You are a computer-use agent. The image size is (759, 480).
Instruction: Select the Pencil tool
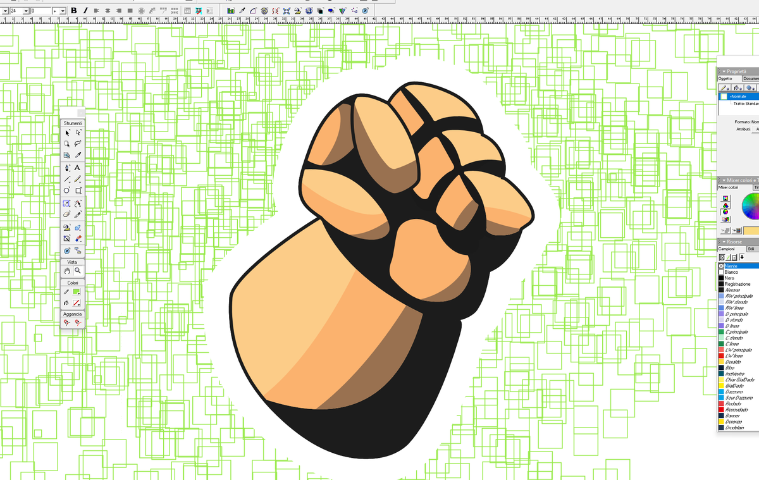pos(78,179)
